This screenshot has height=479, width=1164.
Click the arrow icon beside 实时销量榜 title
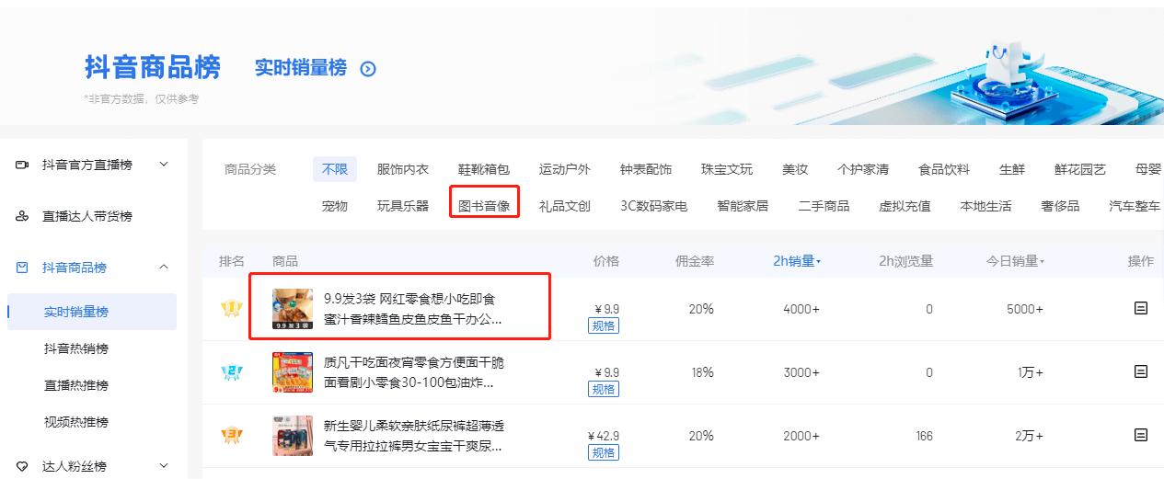coord(368,69)
